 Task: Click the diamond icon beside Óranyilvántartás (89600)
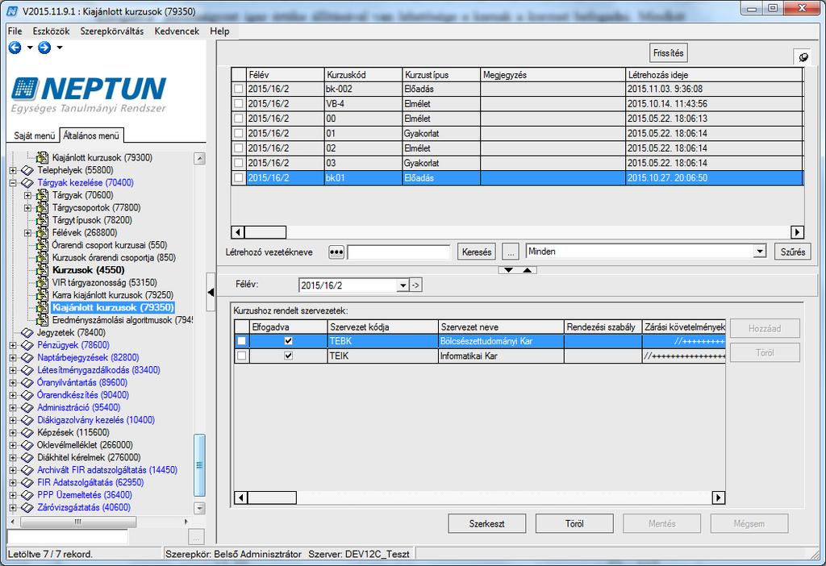point(27,383)
